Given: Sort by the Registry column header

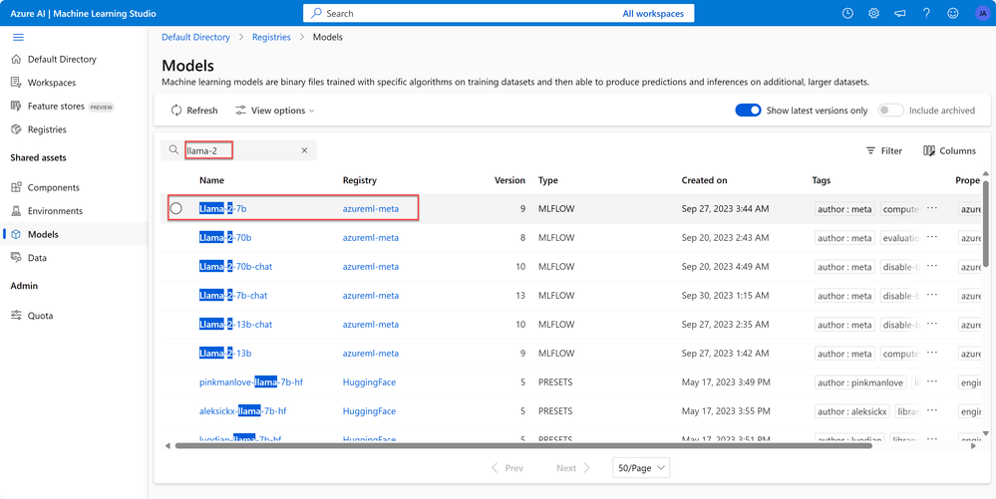Looking at the screenshot, I should (360, 180).
